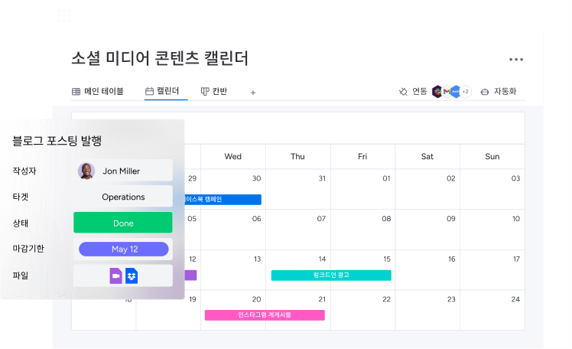
Task: Open the 칸반 tab
Action: coord(213,92)
